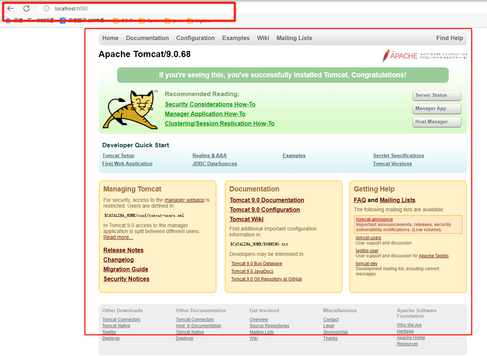View the Changelog link

pos(119,260)
